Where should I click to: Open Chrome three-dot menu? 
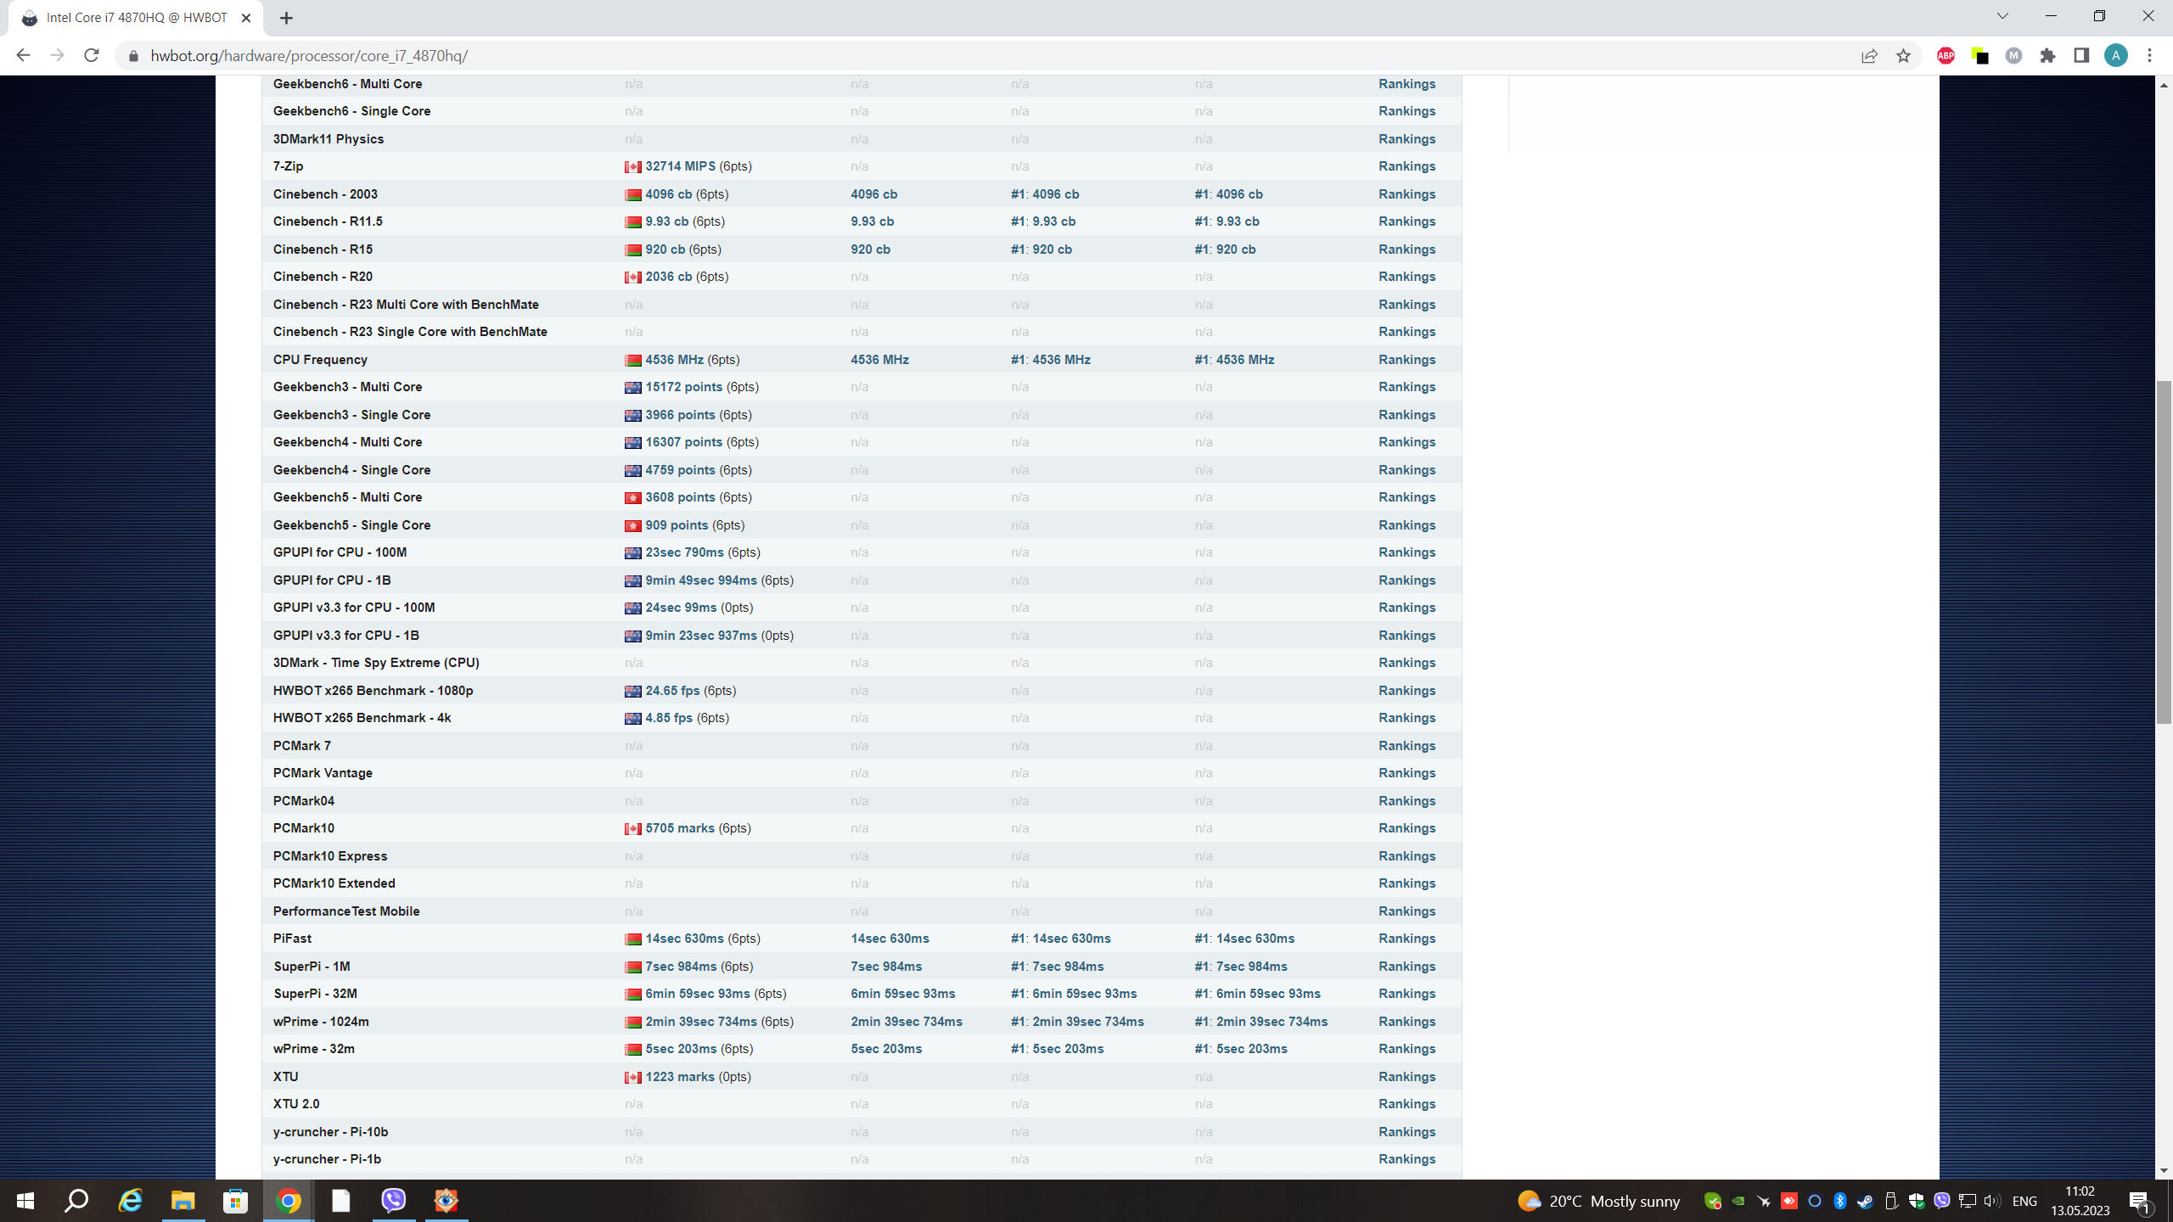tap(2149, 56)
